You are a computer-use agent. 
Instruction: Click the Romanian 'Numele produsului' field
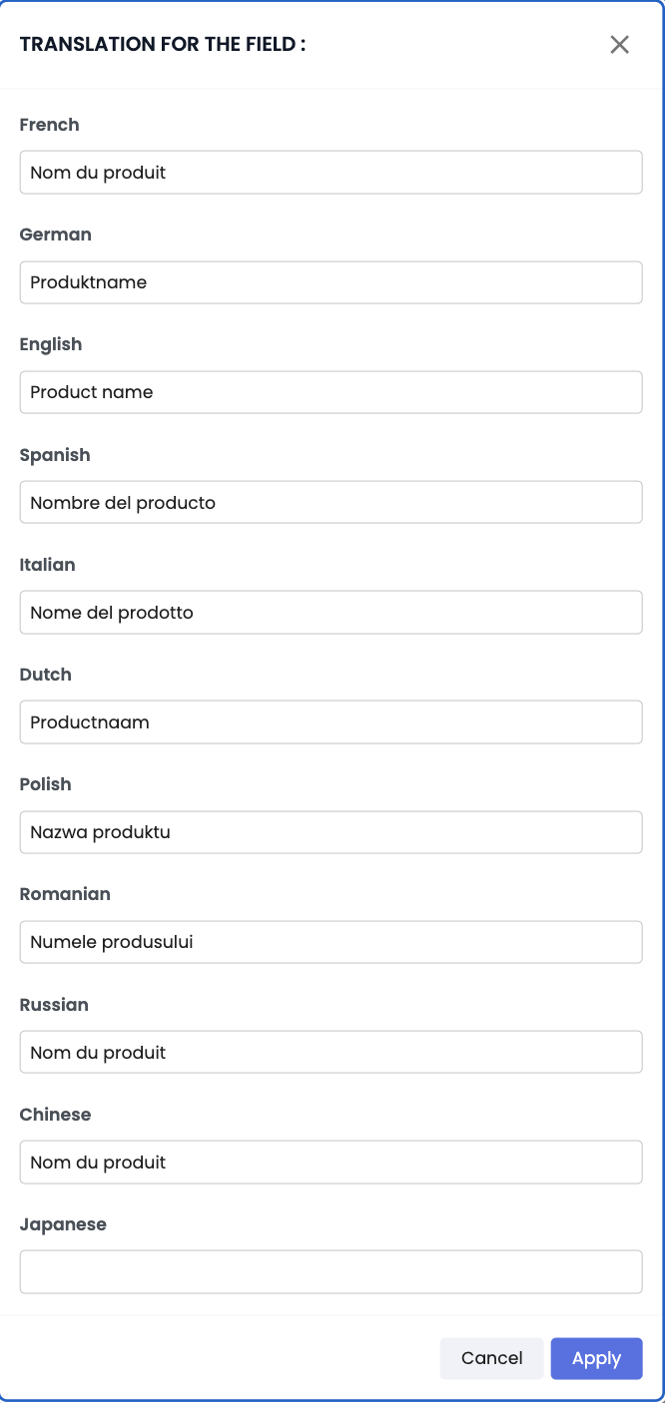[x=331, y=941]
